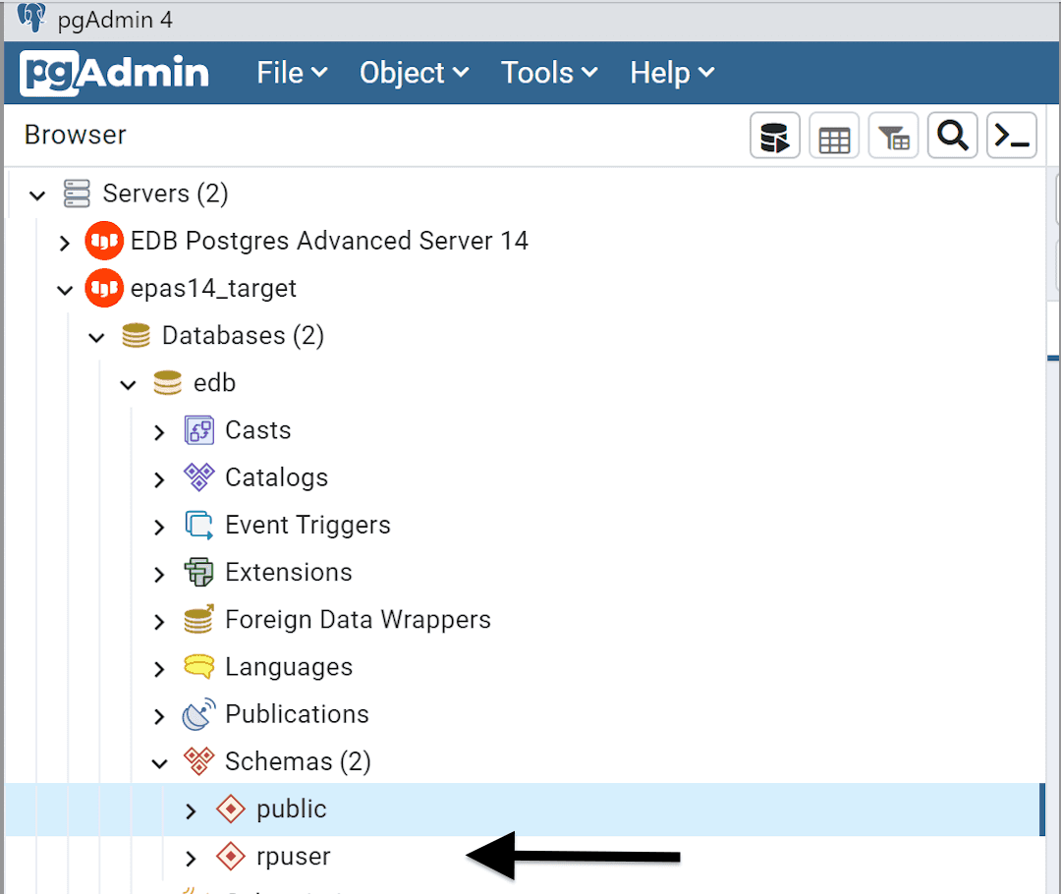Open the Tools menu
Viewport: 1061px width, 894px height.
tap(548, 73)
